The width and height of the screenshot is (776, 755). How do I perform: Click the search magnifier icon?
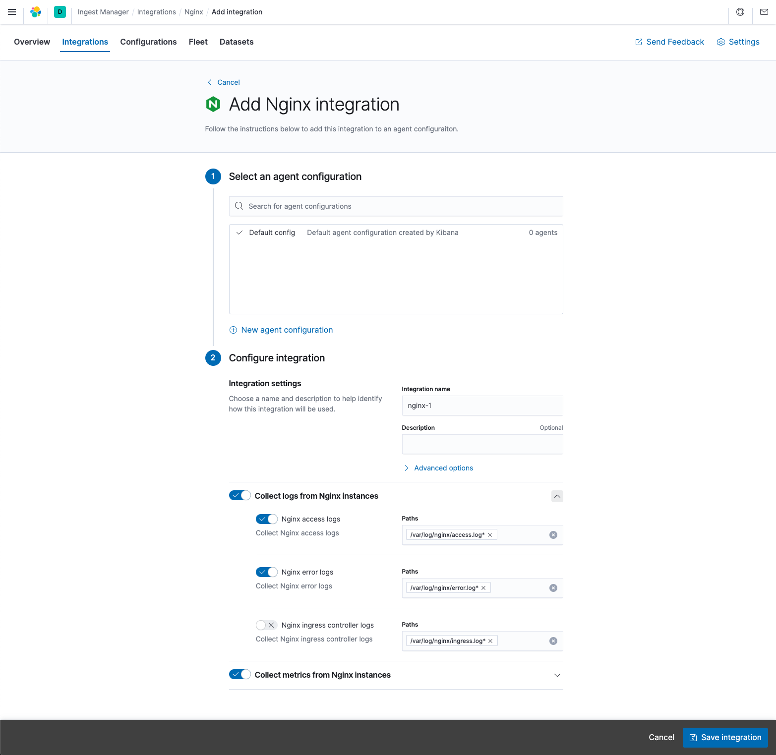coord(239,206)
